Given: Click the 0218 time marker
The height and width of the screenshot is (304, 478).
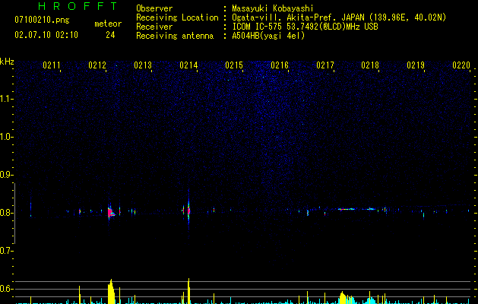Looking at the screenshot, I should (370, 65).
